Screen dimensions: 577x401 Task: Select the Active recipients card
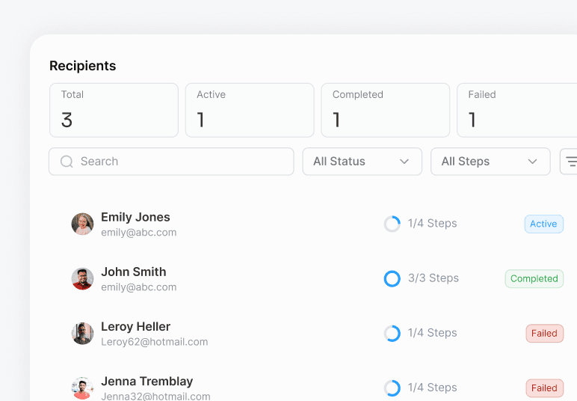tap(250, 110)
